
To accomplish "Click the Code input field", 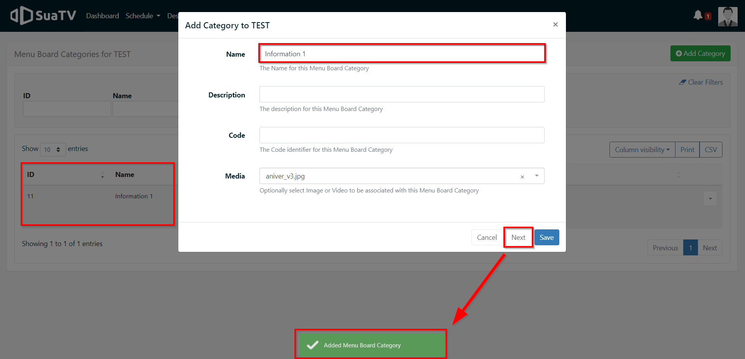I will coord(402,135).
